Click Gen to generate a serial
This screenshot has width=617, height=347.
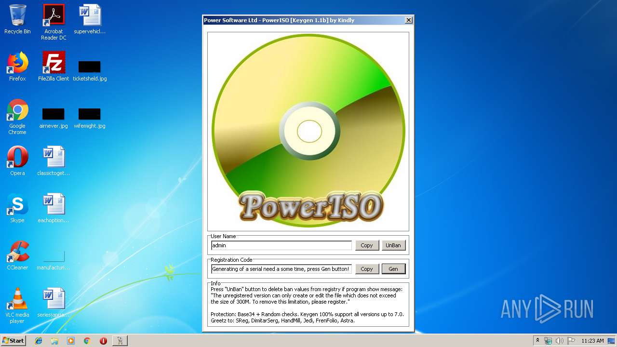(393, 269)
